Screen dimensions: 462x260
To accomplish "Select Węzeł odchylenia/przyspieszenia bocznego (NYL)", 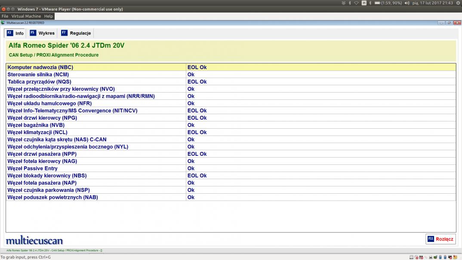I will (x=231, y=146).
